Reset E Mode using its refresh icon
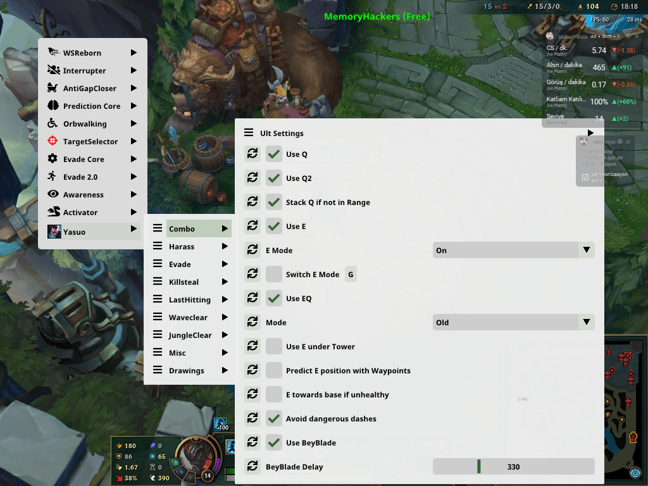 252,250
